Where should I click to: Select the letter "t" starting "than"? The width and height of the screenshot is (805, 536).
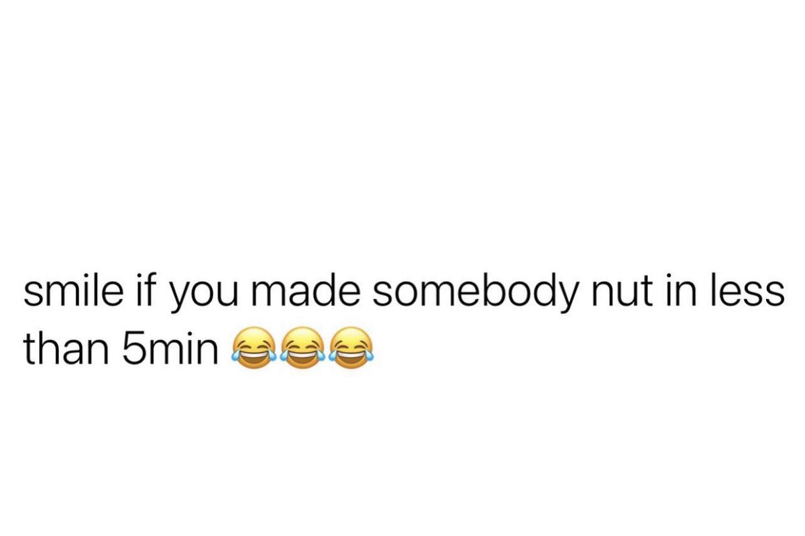[x=29, y=350]
